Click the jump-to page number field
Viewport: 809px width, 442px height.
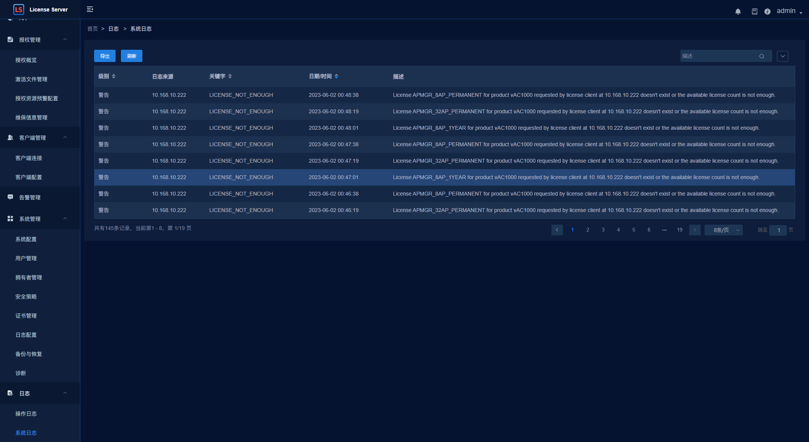tap(778, 230)
